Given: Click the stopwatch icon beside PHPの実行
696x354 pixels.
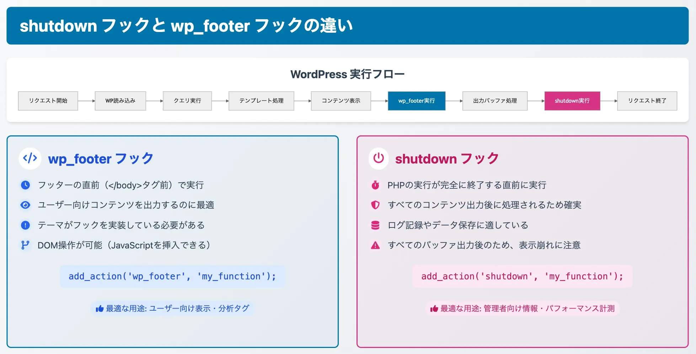Looking at the screenshot, I should [375, 185].
